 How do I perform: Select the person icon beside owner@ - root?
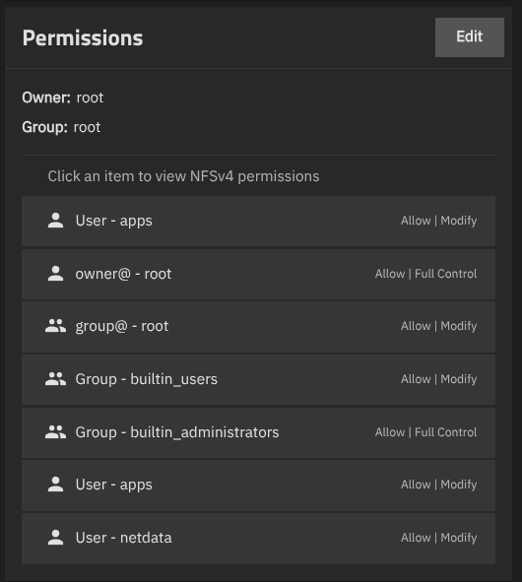click(x=56, y=274)
